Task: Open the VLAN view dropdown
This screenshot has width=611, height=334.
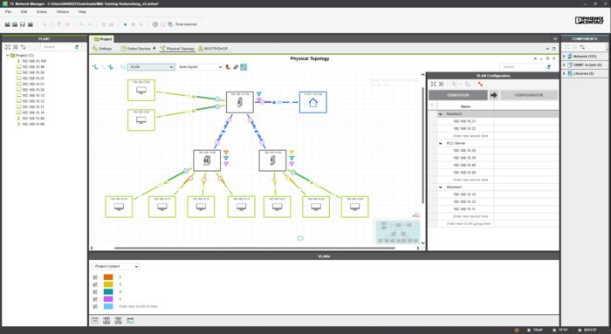Action: point(151,67)
